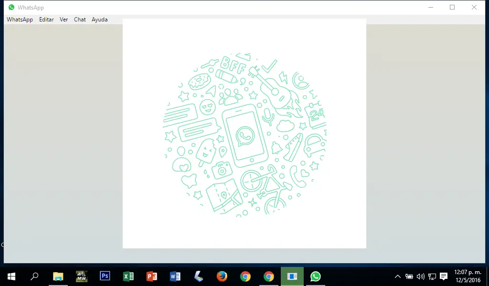The image size is (489, 286).
Task: Open the Ayuda menu
Action: tap(99, 19)
